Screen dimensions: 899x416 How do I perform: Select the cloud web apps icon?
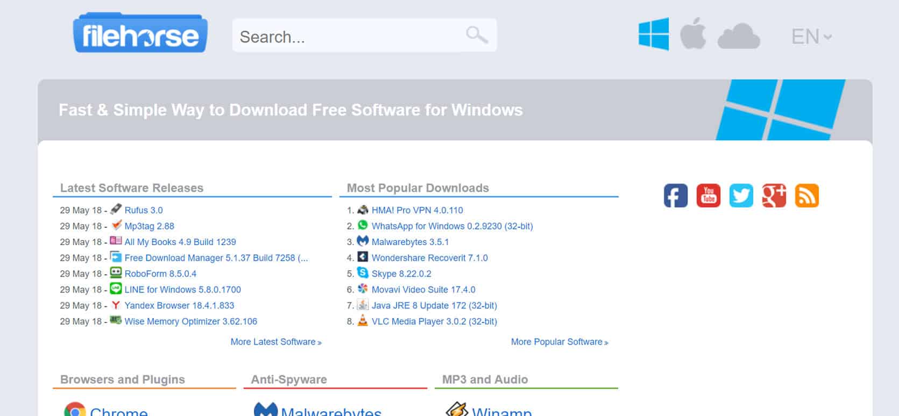pyautogui.click(x=739, y=36)
